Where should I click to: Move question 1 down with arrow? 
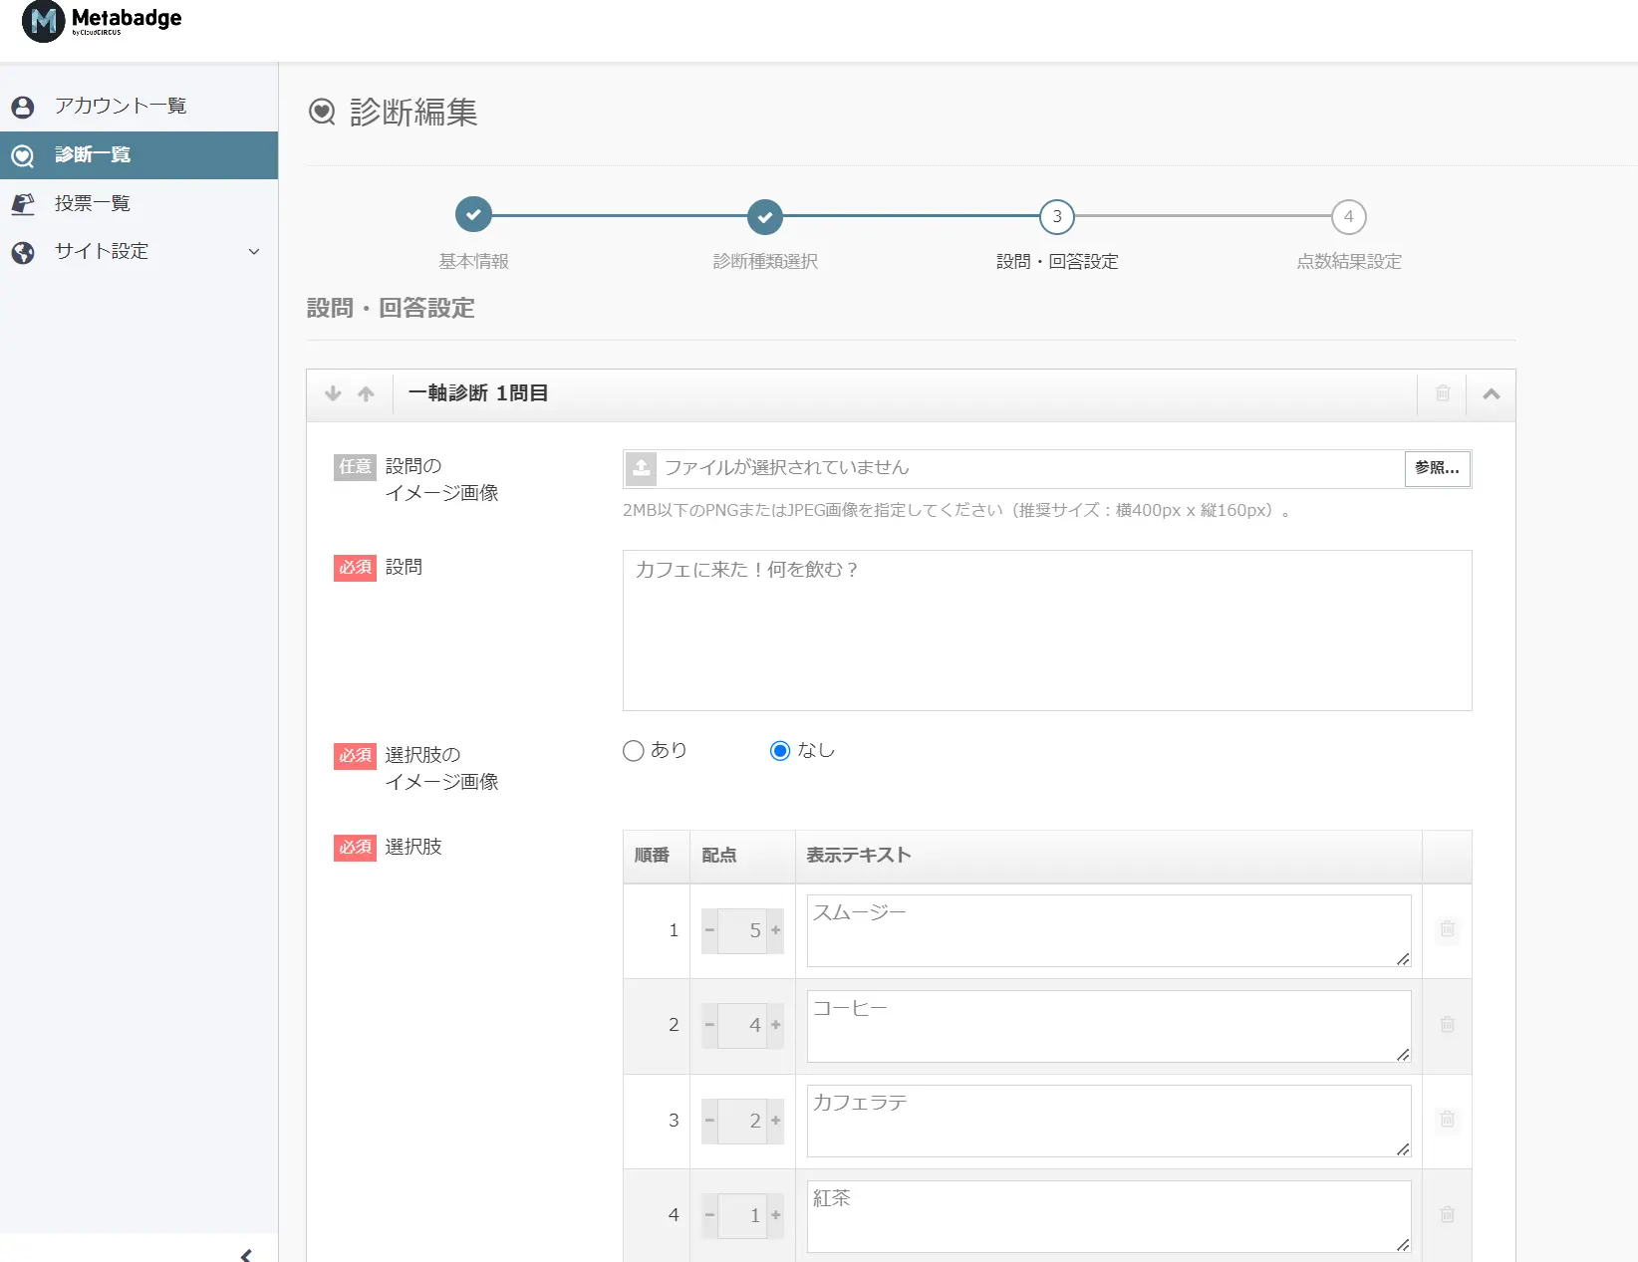pos(333,393)
